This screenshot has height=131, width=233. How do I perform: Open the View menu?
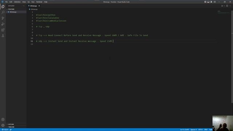24,2
